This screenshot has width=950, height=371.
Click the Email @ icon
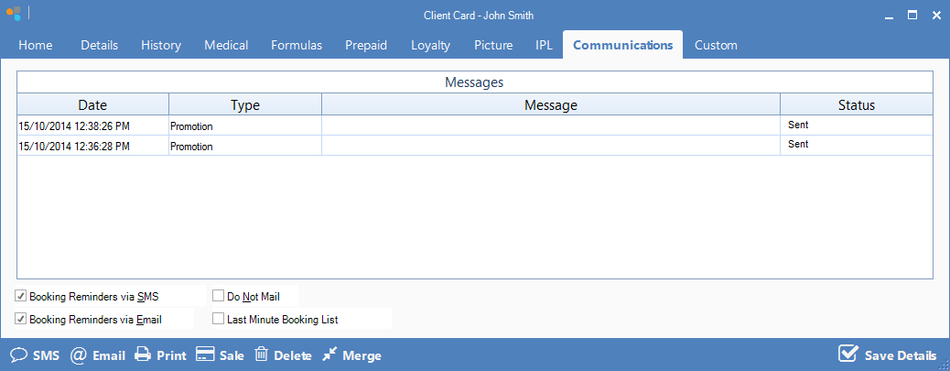[79, 355]
